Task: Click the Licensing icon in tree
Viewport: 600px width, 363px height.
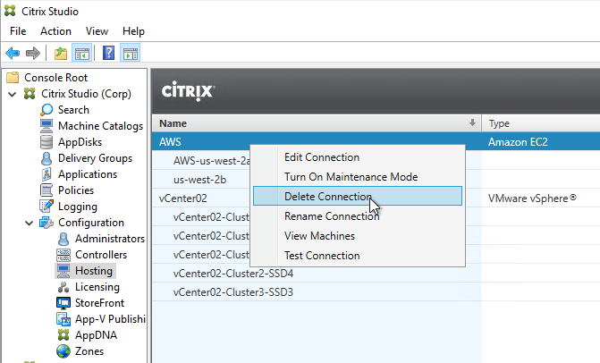Action: tap(63, 287)
